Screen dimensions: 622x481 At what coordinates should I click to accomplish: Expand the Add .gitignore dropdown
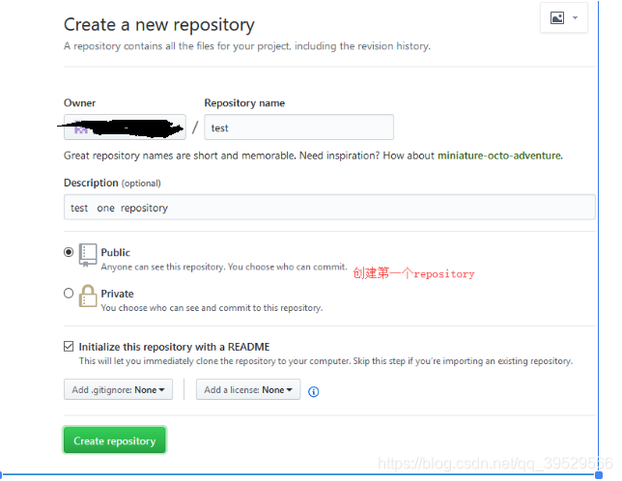pos(118,389)
